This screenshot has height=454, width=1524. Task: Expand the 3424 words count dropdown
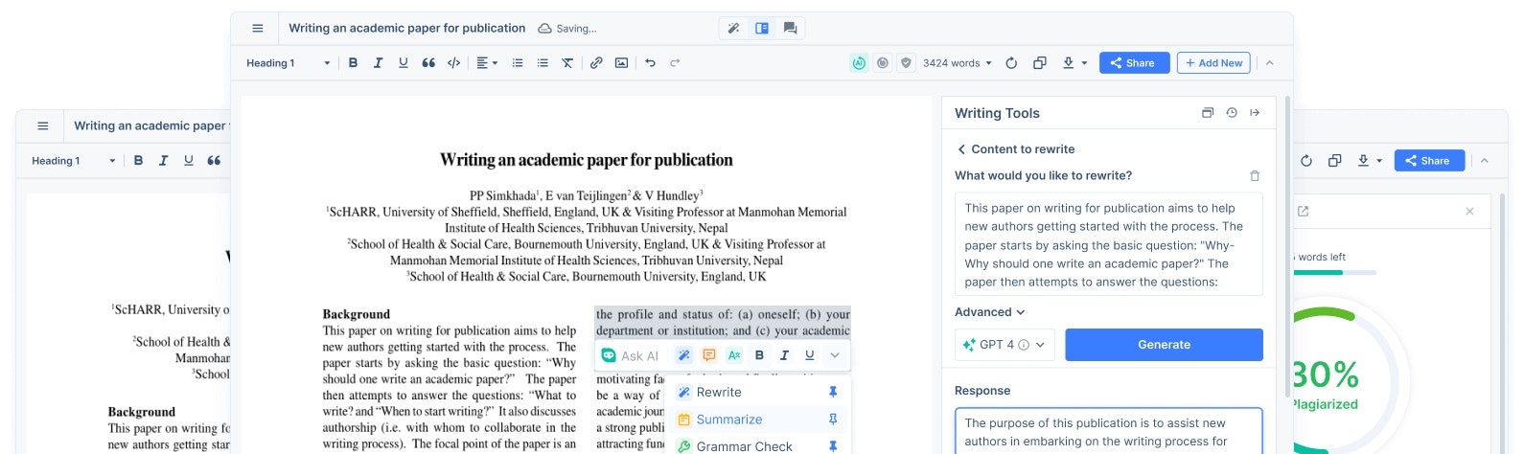(957, 63)
